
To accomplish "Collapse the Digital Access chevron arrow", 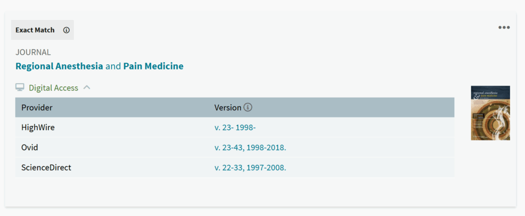I will [87, 87].
